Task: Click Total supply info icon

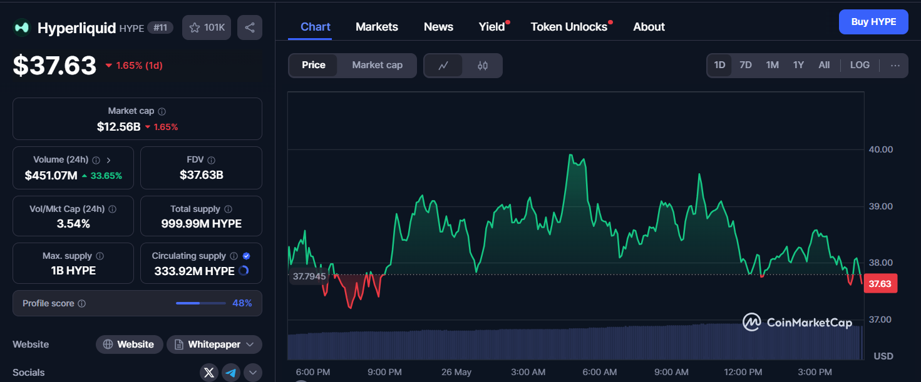Action: 228,209
